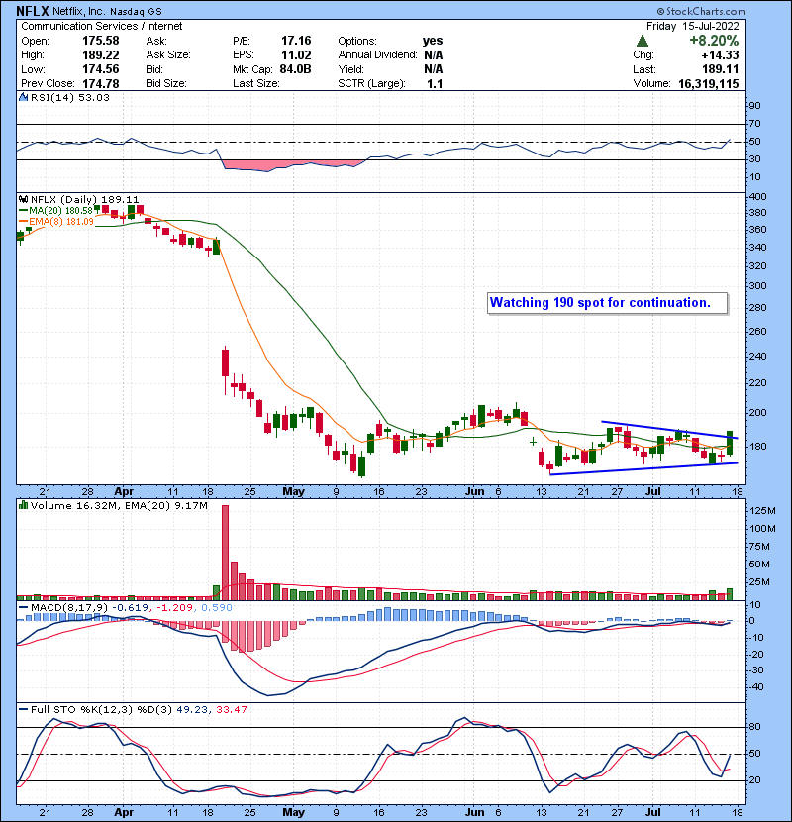Click the 90 level on RSI axis
This screenshot has height=822, width=792.
coord(754,105)
